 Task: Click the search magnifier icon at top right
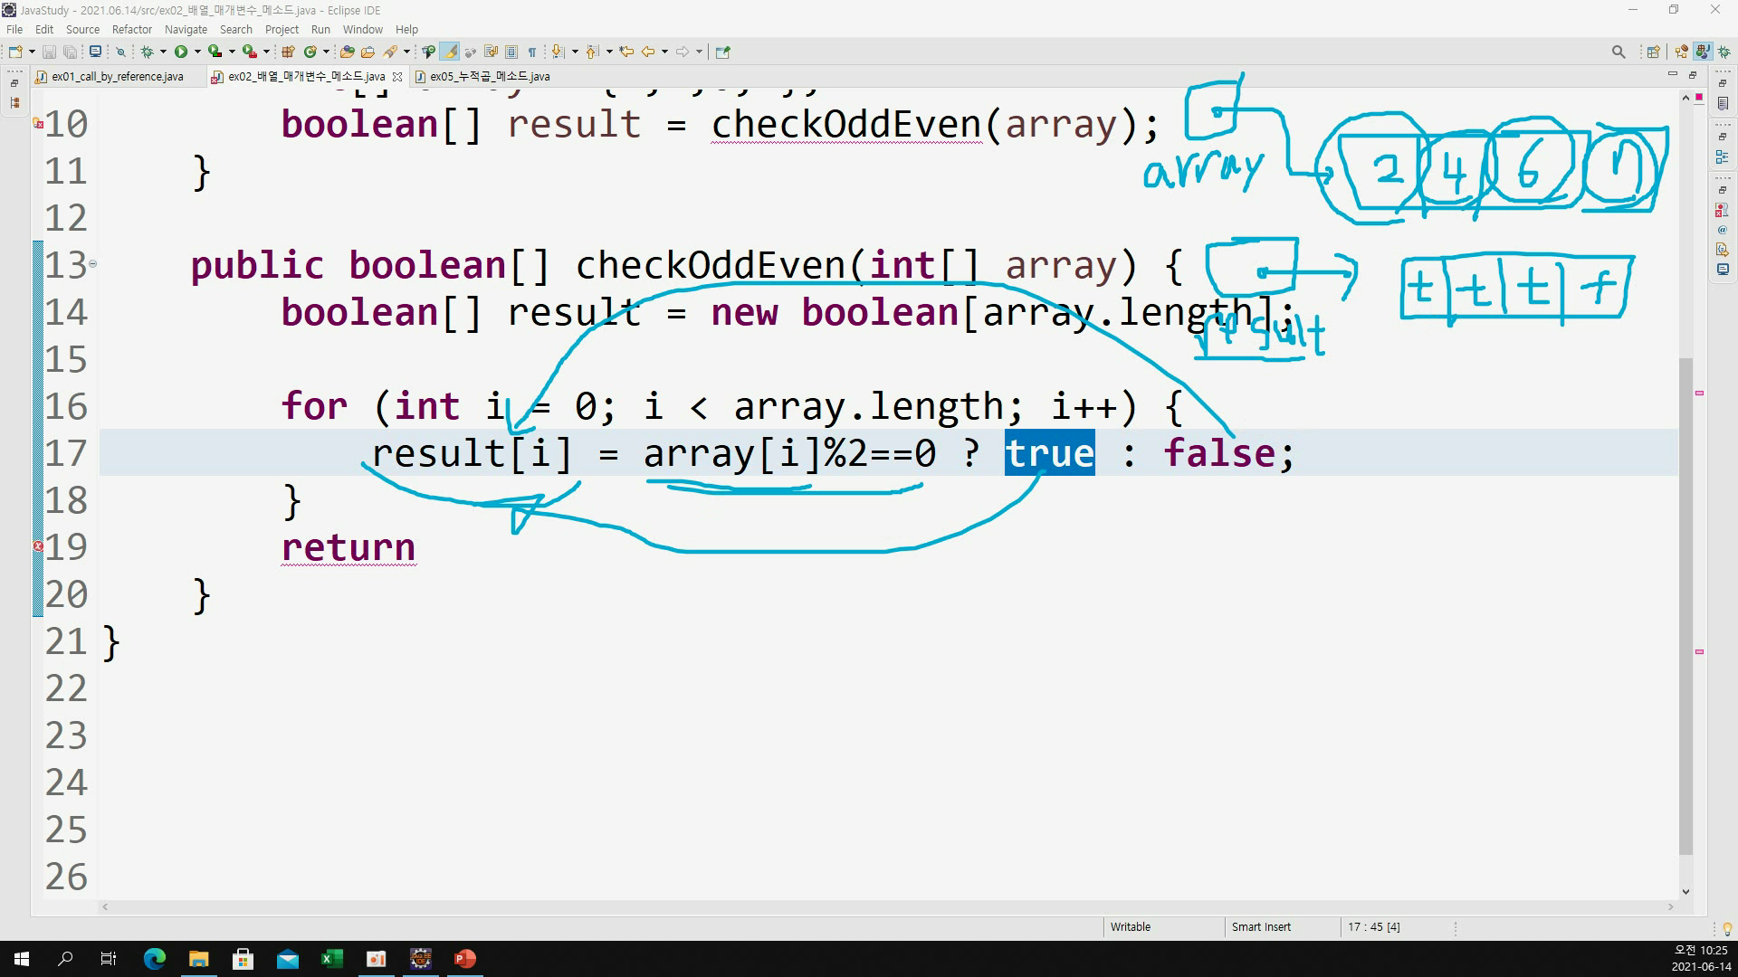tap(1619, 52)
